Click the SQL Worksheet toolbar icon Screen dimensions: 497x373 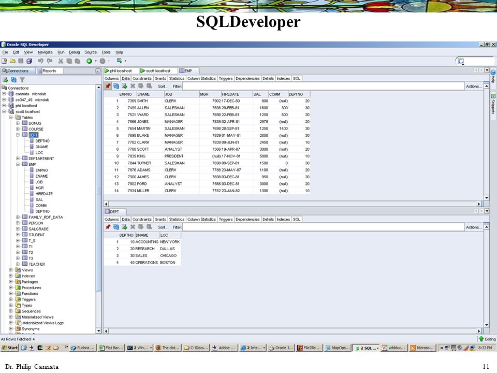click(x=120, y=61)
